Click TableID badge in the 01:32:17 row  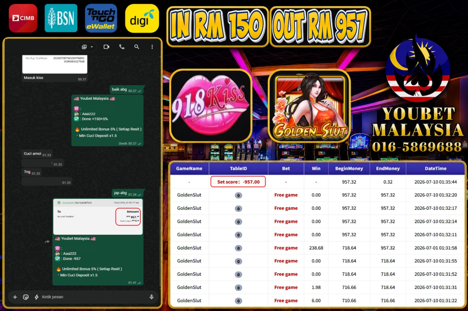(238, 208)
